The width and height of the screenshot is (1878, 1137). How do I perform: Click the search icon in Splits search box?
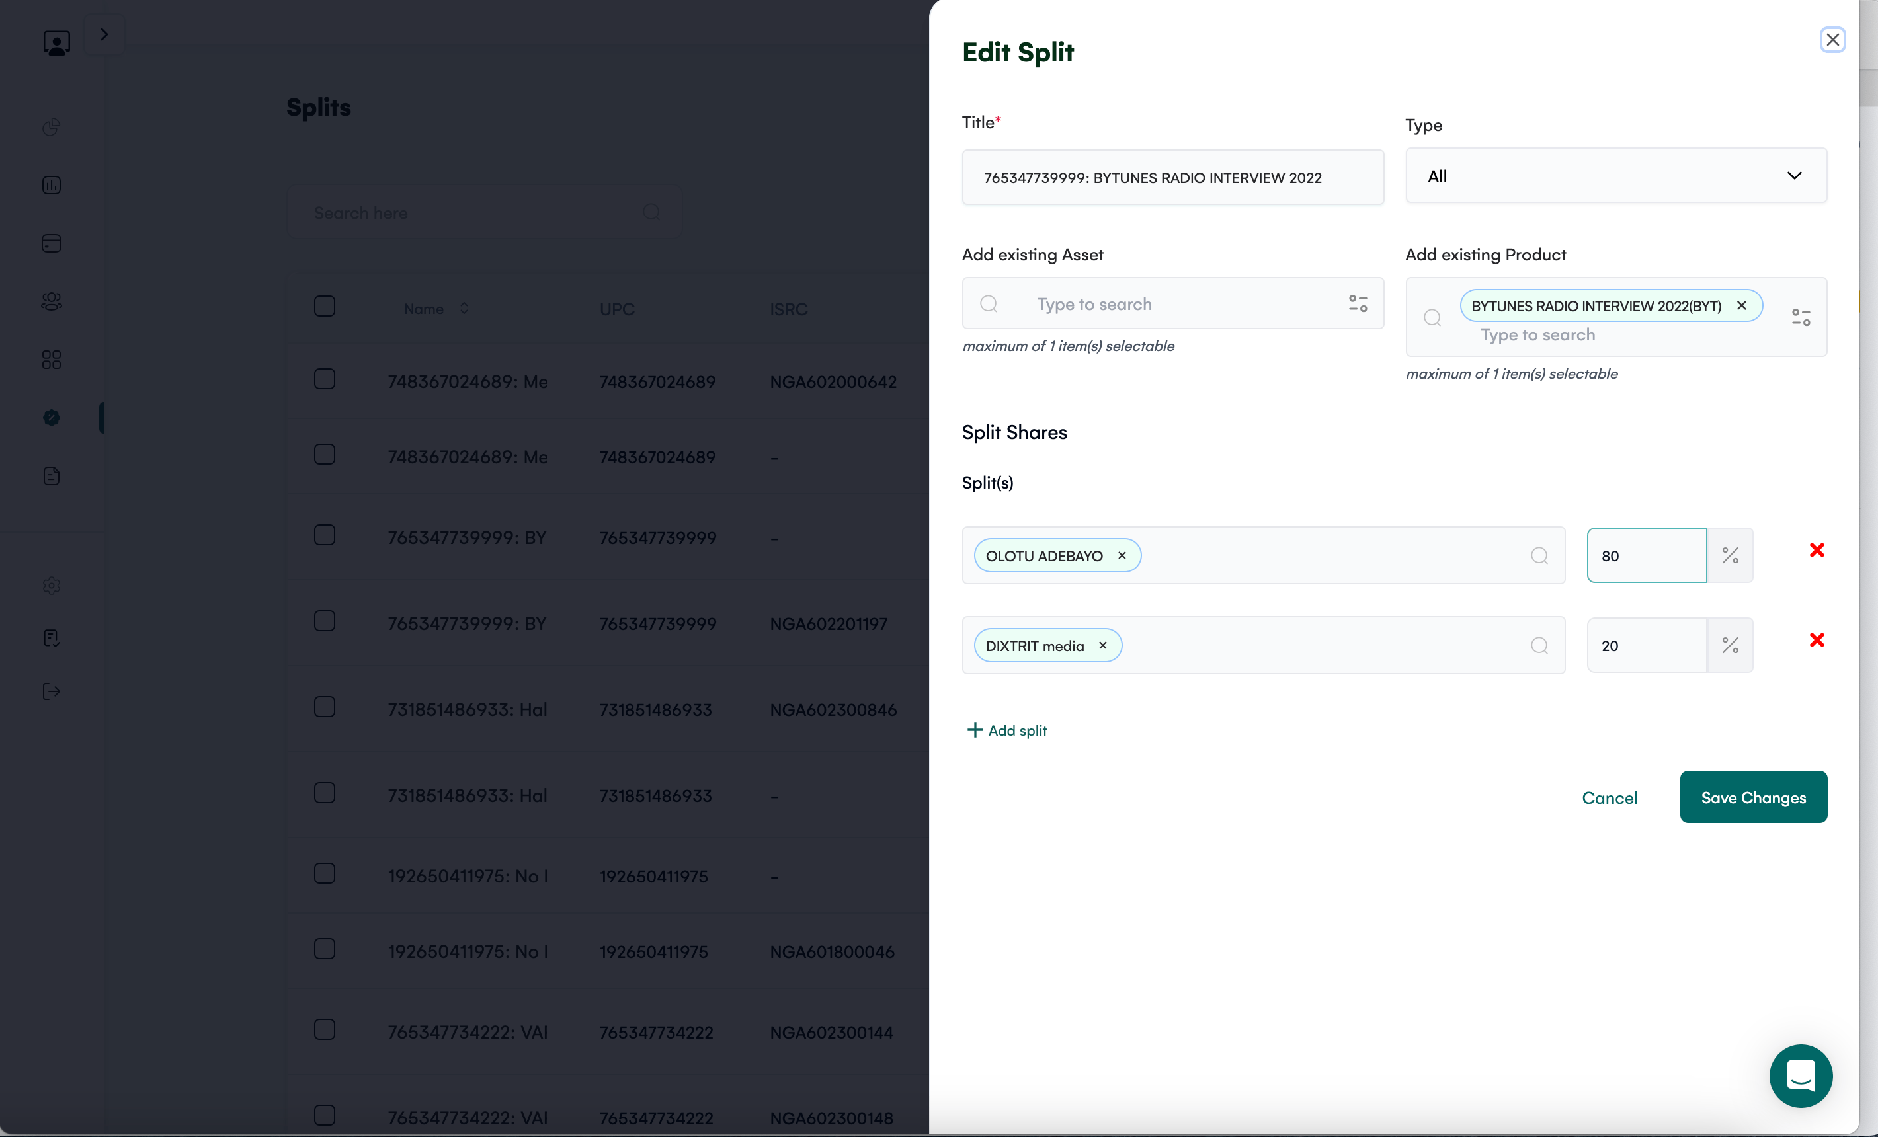[651, 212]
